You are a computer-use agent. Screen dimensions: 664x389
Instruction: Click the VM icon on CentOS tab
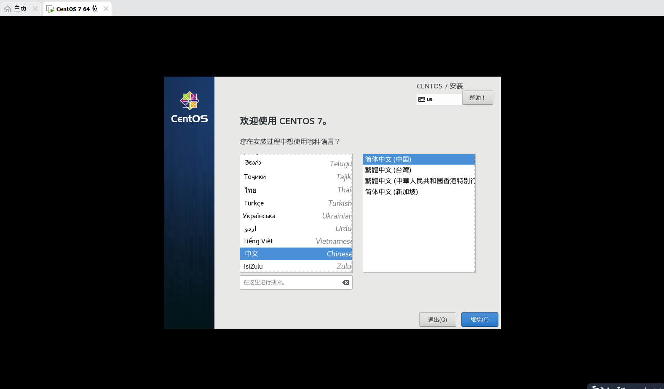pos(50,9)
